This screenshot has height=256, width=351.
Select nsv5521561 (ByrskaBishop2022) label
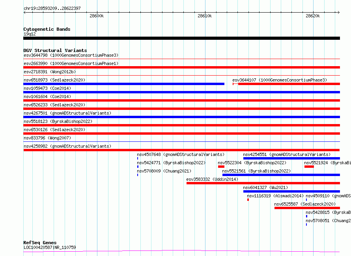pos(256,171)
